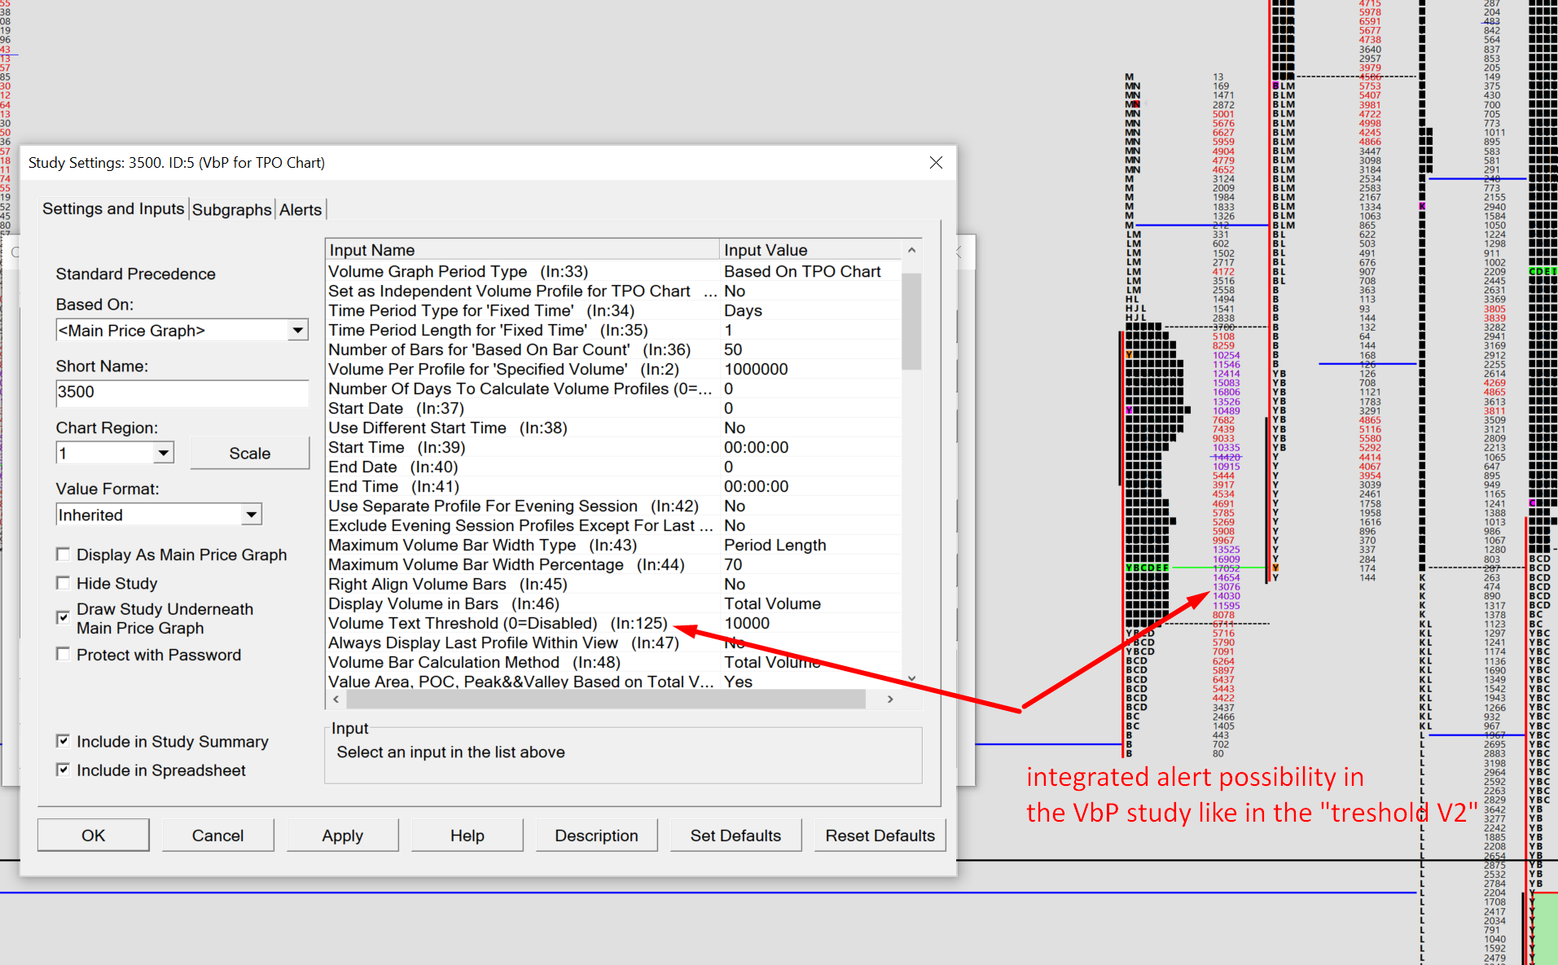Open the Alerts tab
Image resolution: width=1558 pixels, height=965 pixels.
click(x=301, y=210)
